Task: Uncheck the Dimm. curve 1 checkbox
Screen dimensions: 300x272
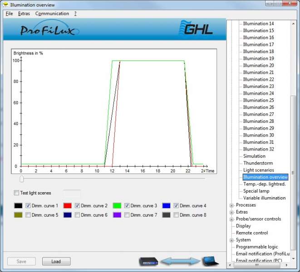Action: click(x=28, y=206)
